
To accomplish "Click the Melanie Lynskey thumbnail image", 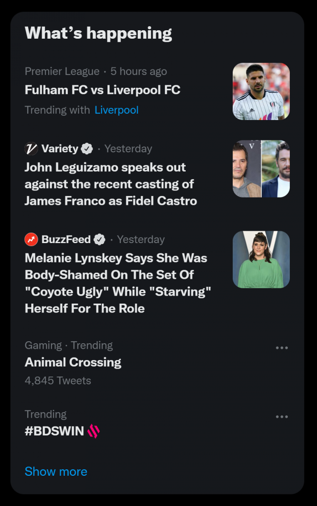I will (261, 259).
